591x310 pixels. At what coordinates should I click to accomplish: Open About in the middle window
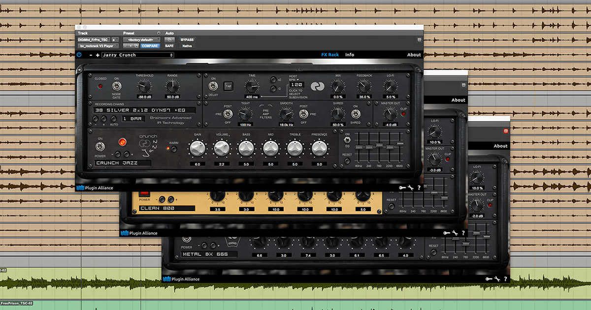tap(459, 100)
